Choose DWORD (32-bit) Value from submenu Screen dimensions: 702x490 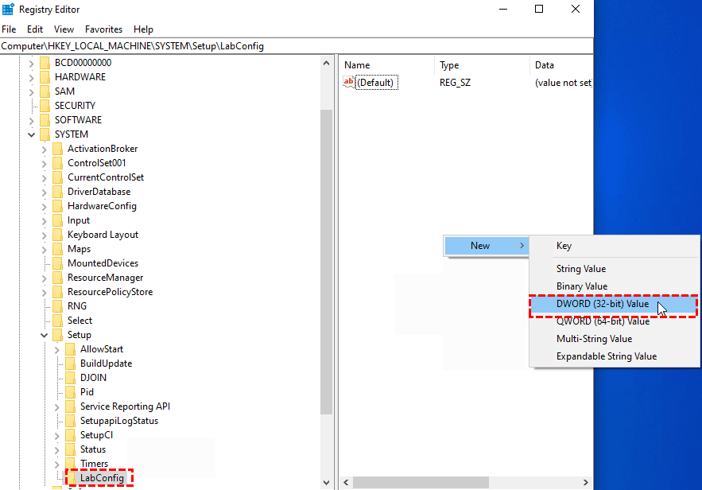[x=602, y=304]
